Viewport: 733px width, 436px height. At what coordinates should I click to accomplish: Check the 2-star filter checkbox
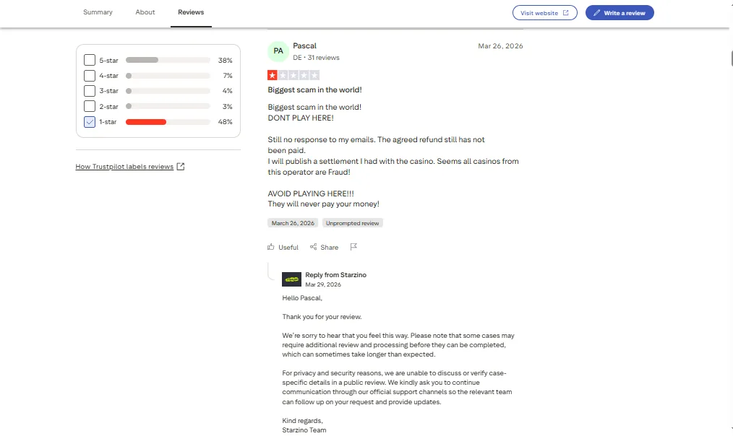(x=90, y=106)
